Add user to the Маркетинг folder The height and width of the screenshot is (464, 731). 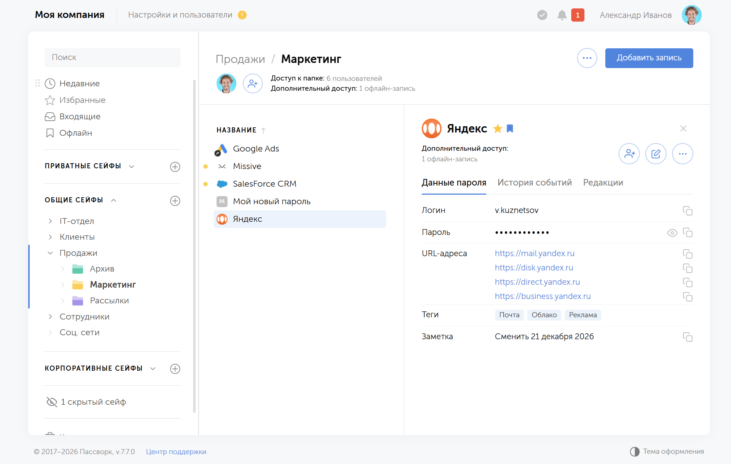tap(253, 83)
